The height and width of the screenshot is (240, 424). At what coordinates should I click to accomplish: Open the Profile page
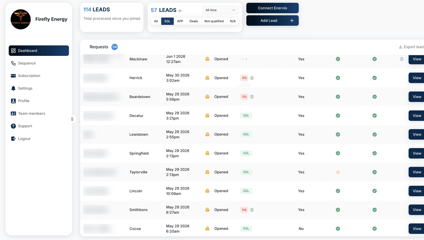(20, 101)
